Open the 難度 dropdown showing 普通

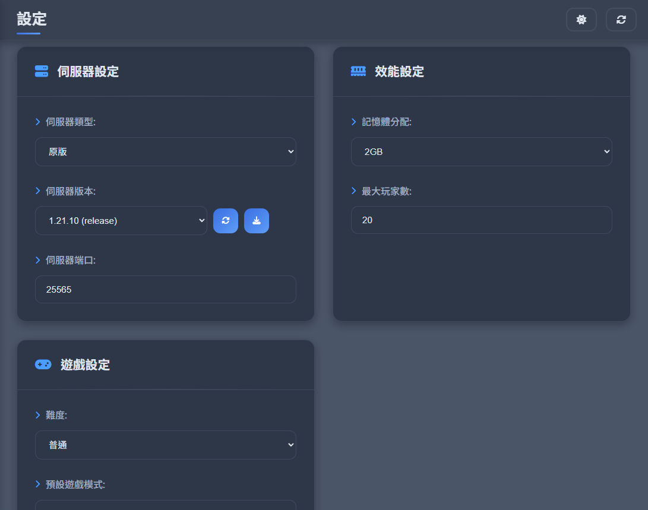165,445
